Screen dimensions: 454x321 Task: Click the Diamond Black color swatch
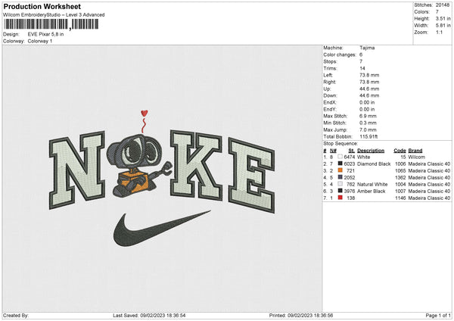pyautogui.click(x=340, y=164)
